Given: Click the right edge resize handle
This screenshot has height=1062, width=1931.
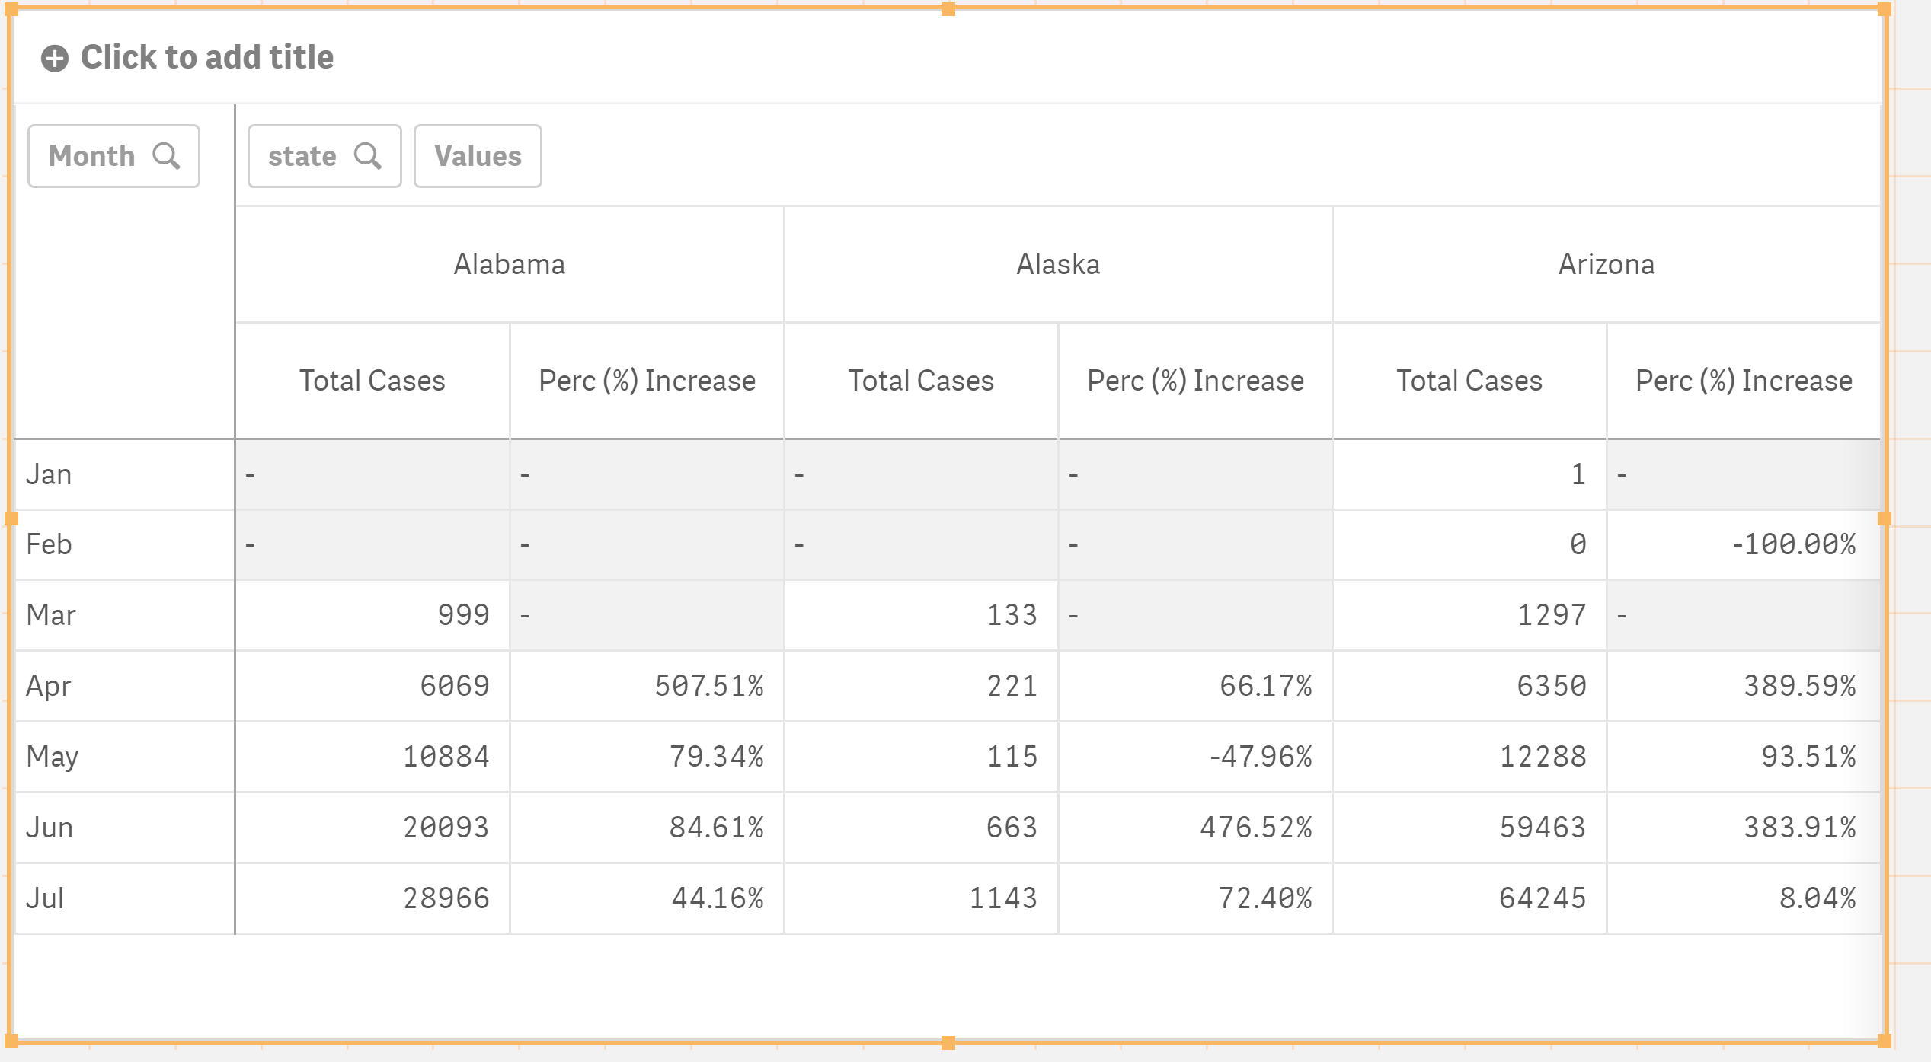Looking at the screenshot, I should (x=1885, y=518).
